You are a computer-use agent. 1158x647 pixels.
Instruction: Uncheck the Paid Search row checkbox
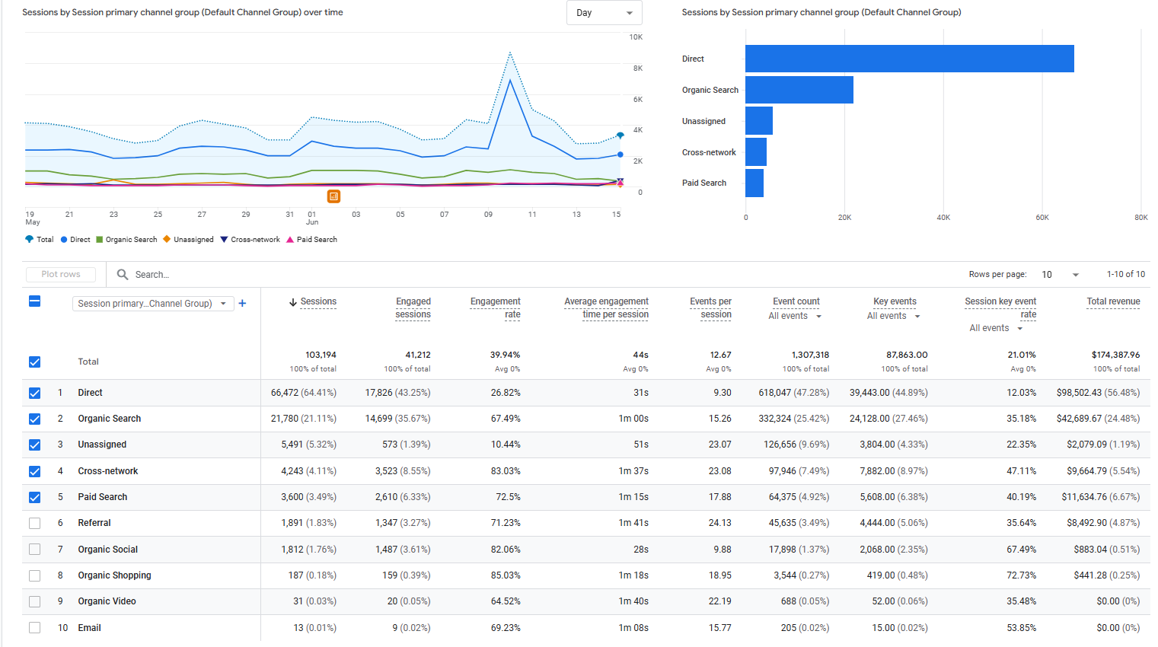(34, 497)
